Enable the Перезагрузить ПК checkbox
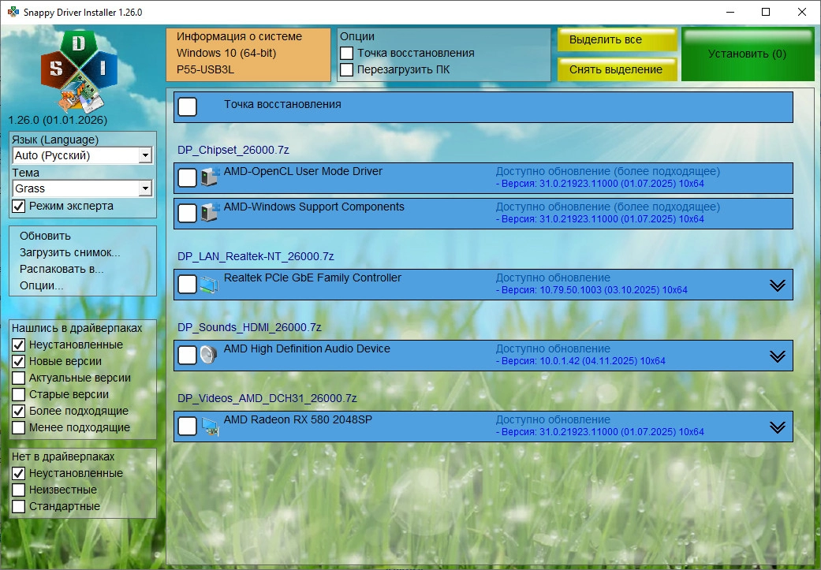821x570 pixels. tap(347, 69)
